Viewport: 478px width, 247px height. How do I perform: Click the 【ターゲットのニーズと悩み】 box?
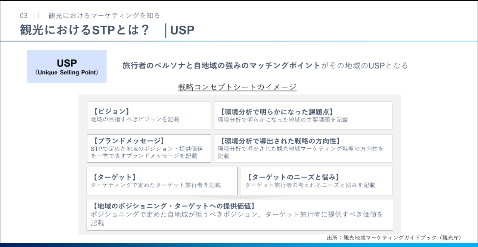coord(317,181)
